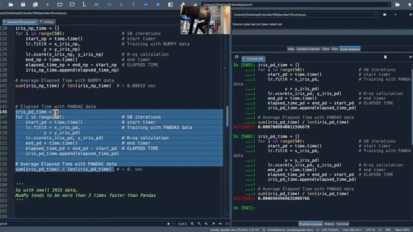Click the continue execution debug icon
Viewport: 413px width, 232px height.
[x=146, y=5]
